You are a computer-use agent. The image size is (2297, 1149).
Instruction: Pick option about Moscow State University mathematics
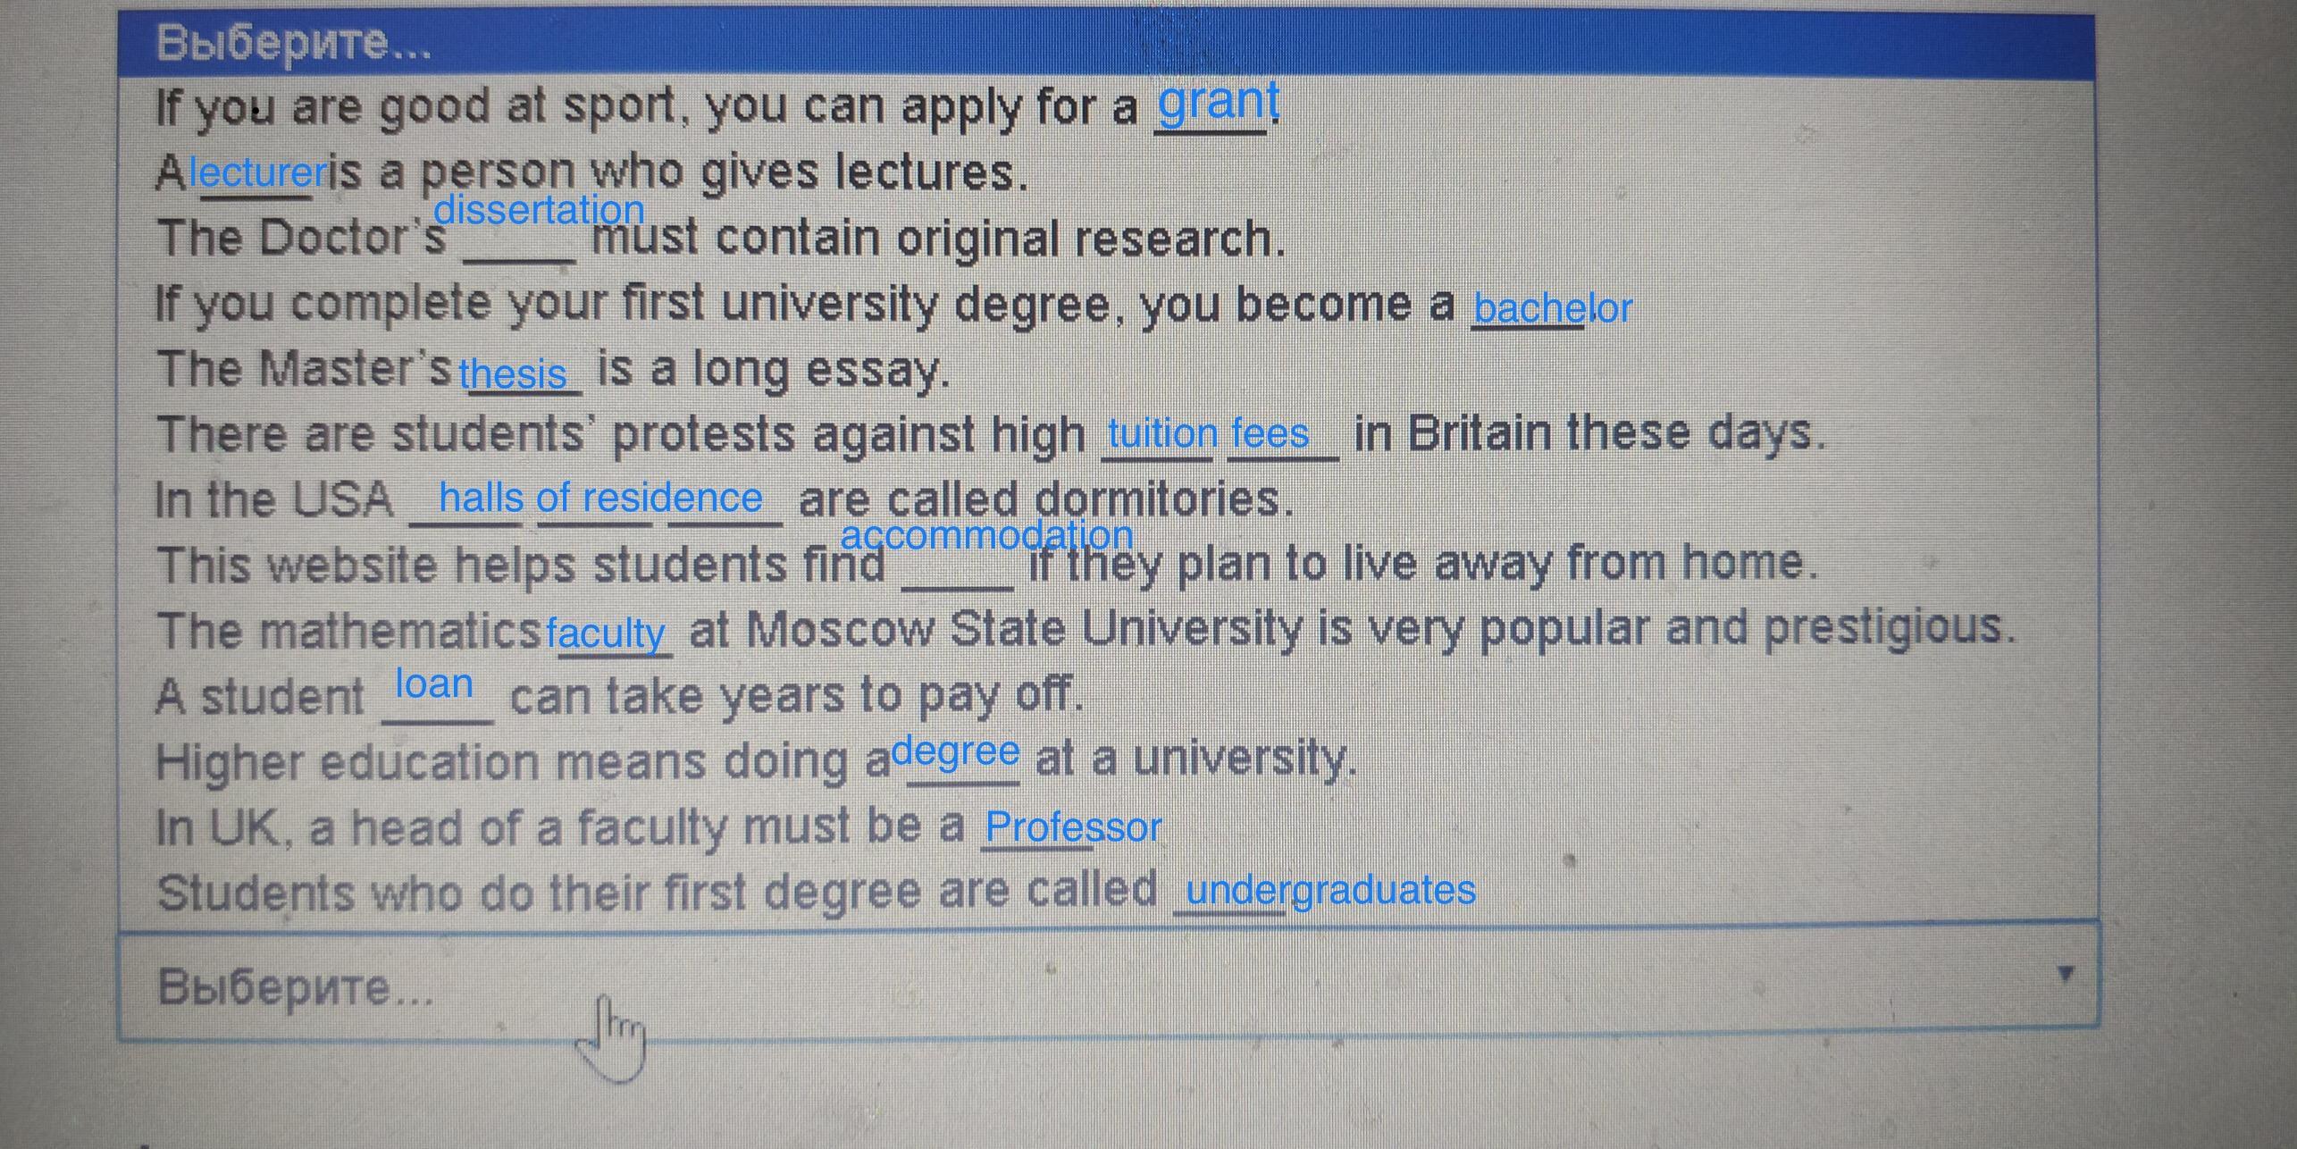(1107, 630)
